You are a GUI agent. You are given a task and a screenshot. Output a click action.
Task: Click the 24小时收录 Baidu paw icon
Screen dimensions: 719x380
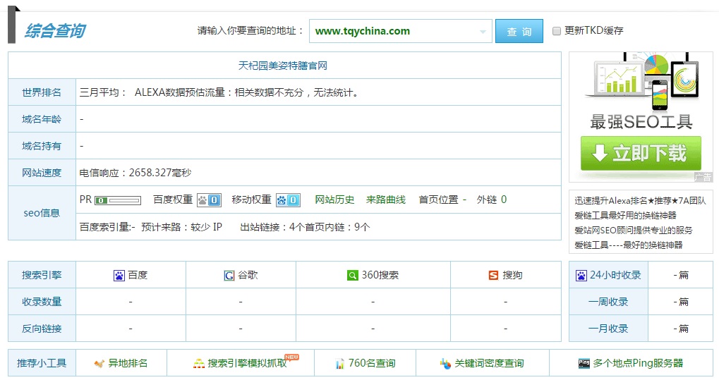581,276
